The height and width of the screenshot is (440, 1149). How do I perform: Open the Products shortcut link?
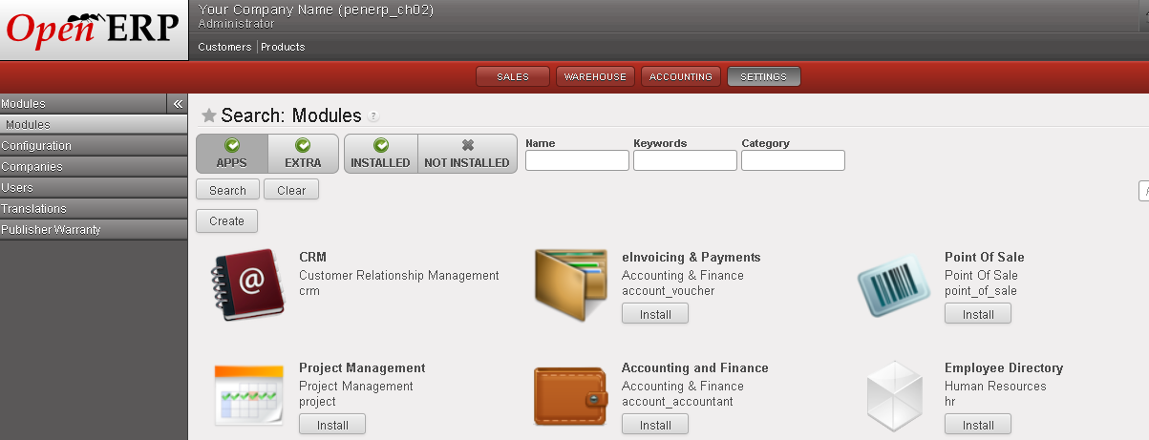(x=284, y=47)
